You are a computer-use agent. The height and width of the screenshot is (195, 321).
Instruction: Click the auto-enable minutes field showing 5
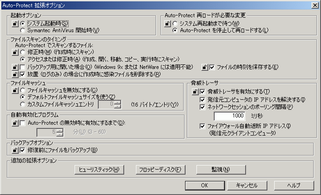pyautogui.click(x=46, y=132)
